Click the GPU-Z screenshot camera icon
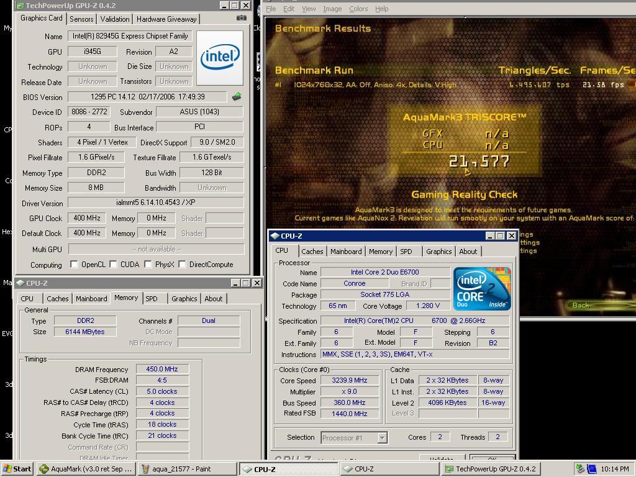The image size is (636, 477). point(242,18)
